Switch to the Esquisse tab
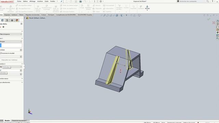 [7, 15]
